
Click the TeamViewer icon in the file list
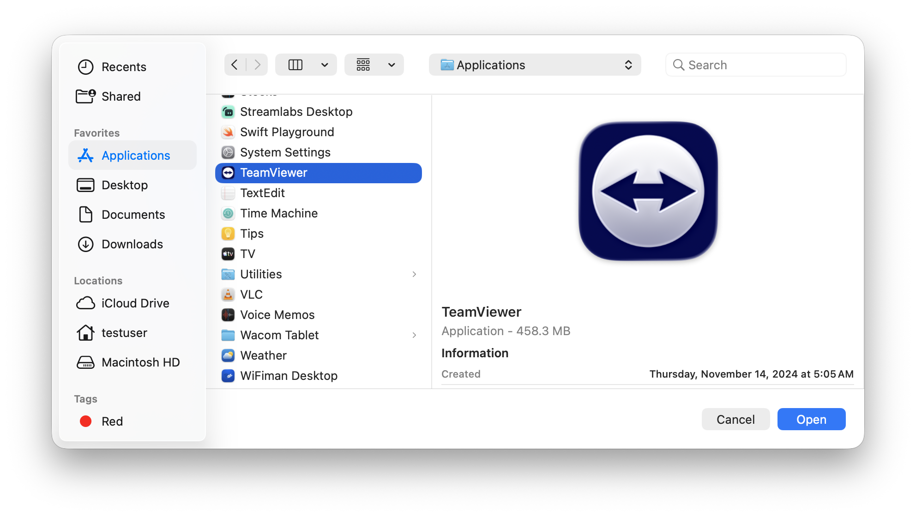pos(228,173)
